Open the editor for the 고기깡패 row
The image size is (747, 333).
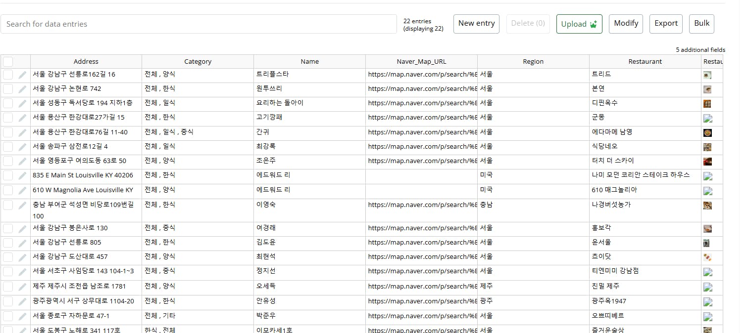coord(22,118)
